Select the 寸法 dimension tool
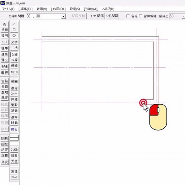Screen dimensions: 185x185 coord(14,48)
